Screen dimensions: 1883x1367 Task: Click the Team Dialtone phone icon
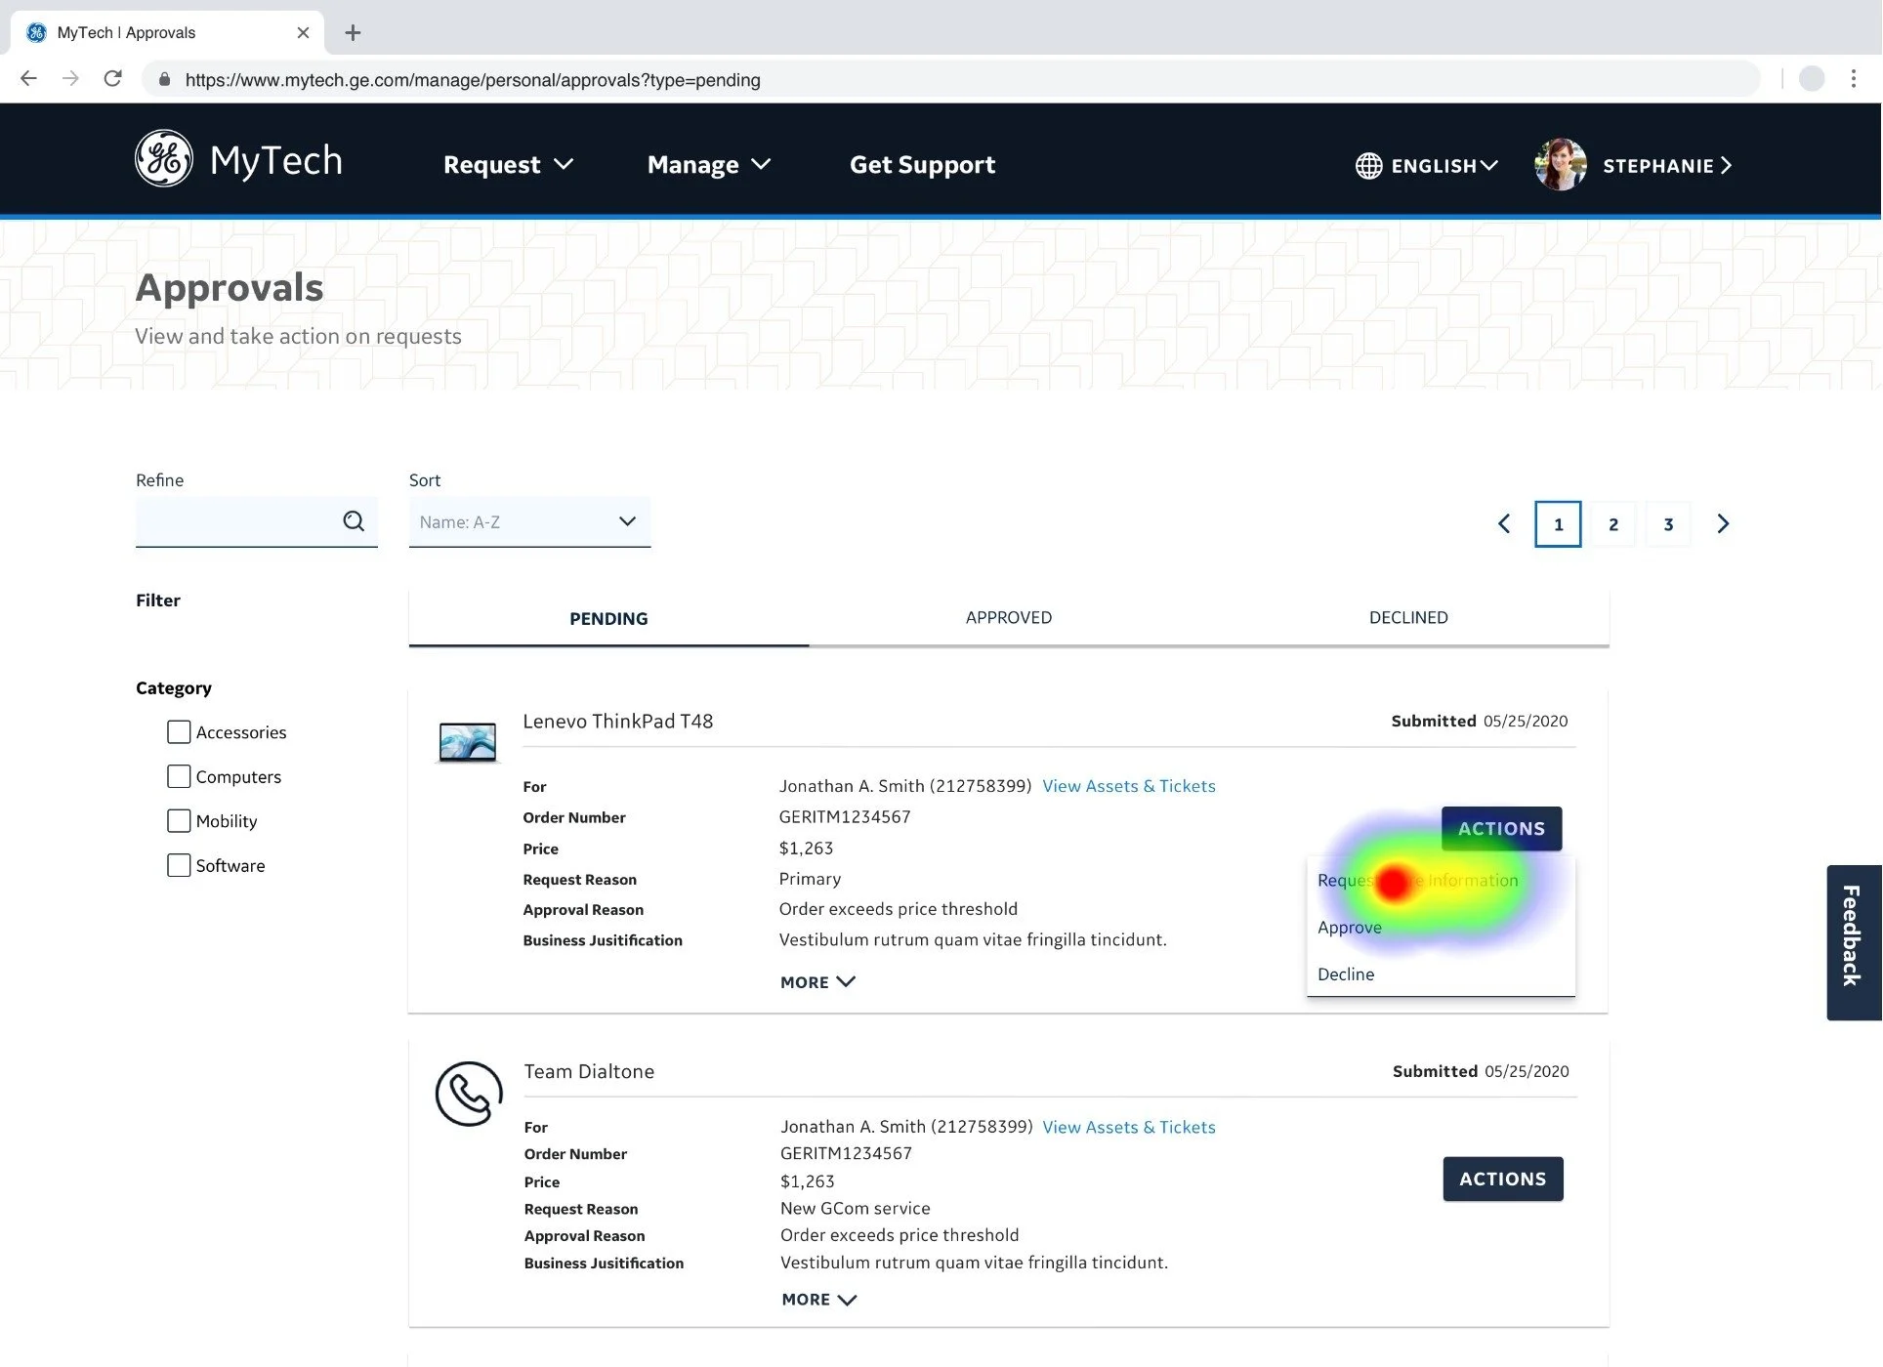469,1094
